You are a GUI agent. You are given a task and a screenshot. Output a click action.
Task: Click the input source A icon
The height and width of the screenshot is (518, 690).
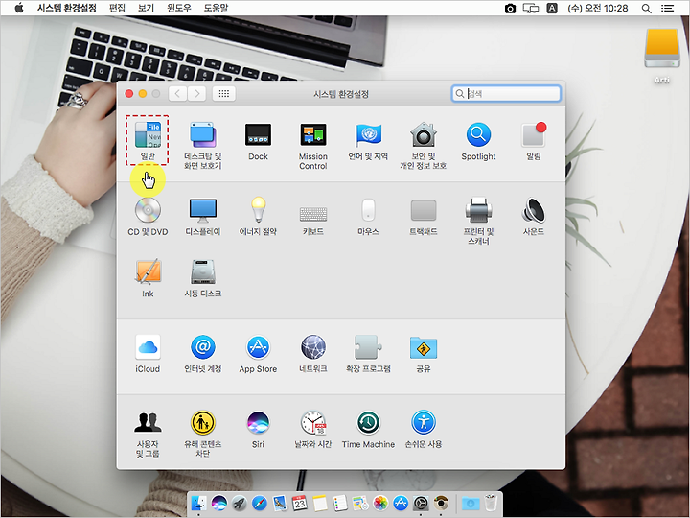tap(552, 8)
